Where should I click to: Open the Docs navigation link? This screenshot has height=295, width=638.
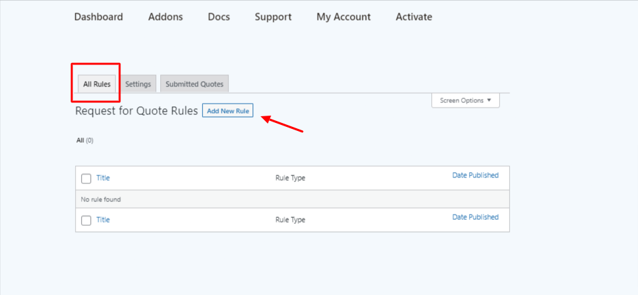219,17
